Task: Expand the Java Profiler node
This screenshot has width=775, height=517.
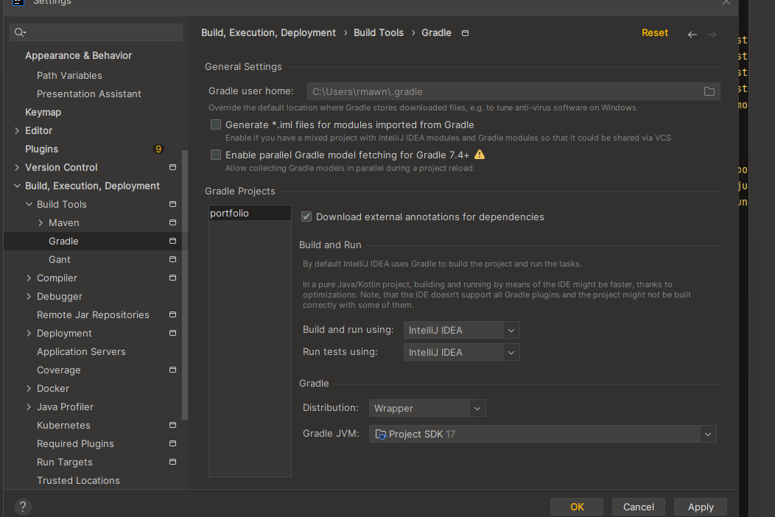Action: (29, 407)
